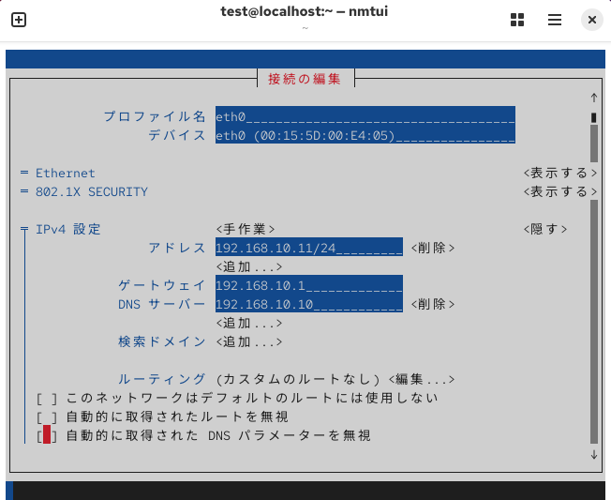Open the IPv4 method dropdown 手作業
Image resolution: width=611 pixels, height=500 pixels.
(246, 229)
